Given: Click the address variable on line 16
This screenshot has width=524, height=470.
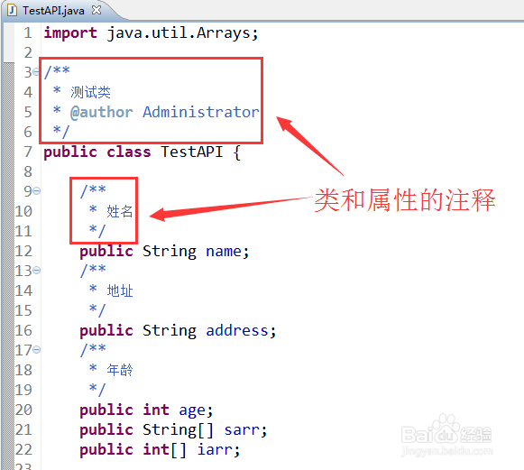Looking at the screenshot, I should (237, 330).
